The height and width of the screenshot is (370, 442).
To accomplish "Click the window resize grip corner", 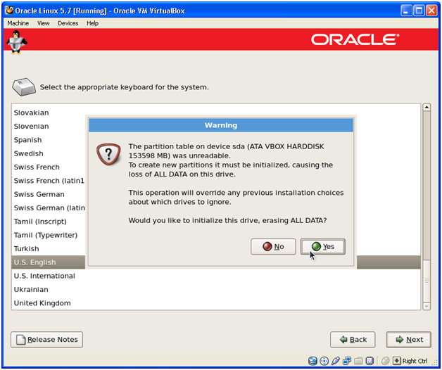I will pyautogui.click(x=434, y=362).
